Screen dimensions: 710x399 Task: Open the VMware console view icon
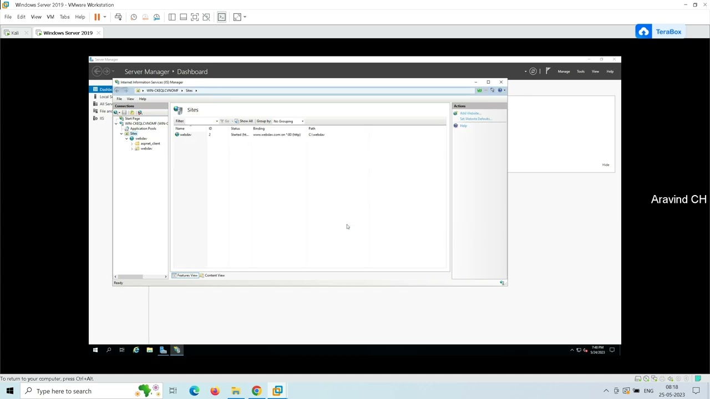click(x=221, y=17)
